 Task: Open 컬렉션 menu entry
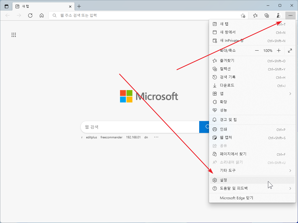click(x=252, y=69)
